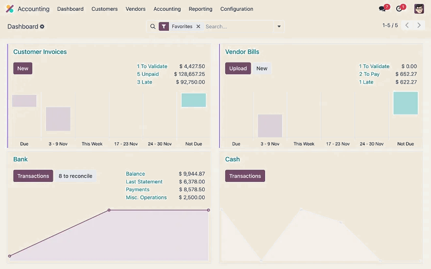Click the Last Statement link
Image resolution: width=431 pixels, height=269 pixels.
[x=144, y=182]
